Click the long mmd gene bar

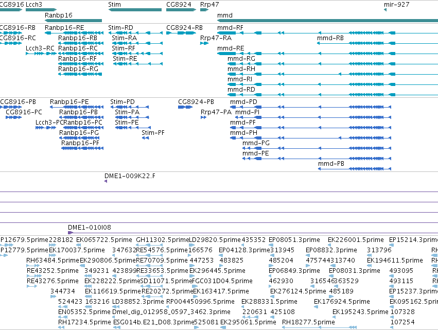coord(328,21)
